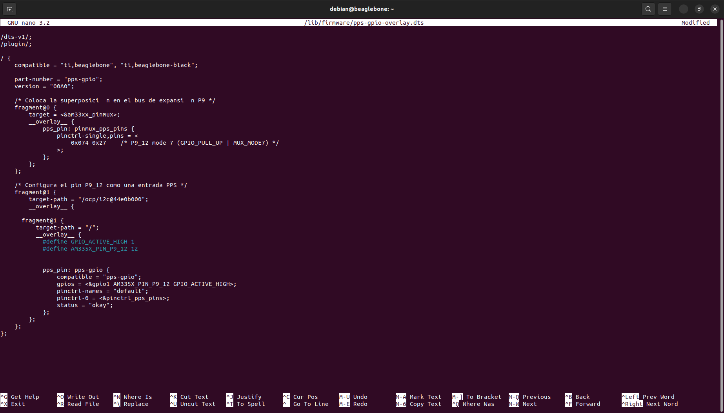Click the Replace shortcut label

point(136,404)
